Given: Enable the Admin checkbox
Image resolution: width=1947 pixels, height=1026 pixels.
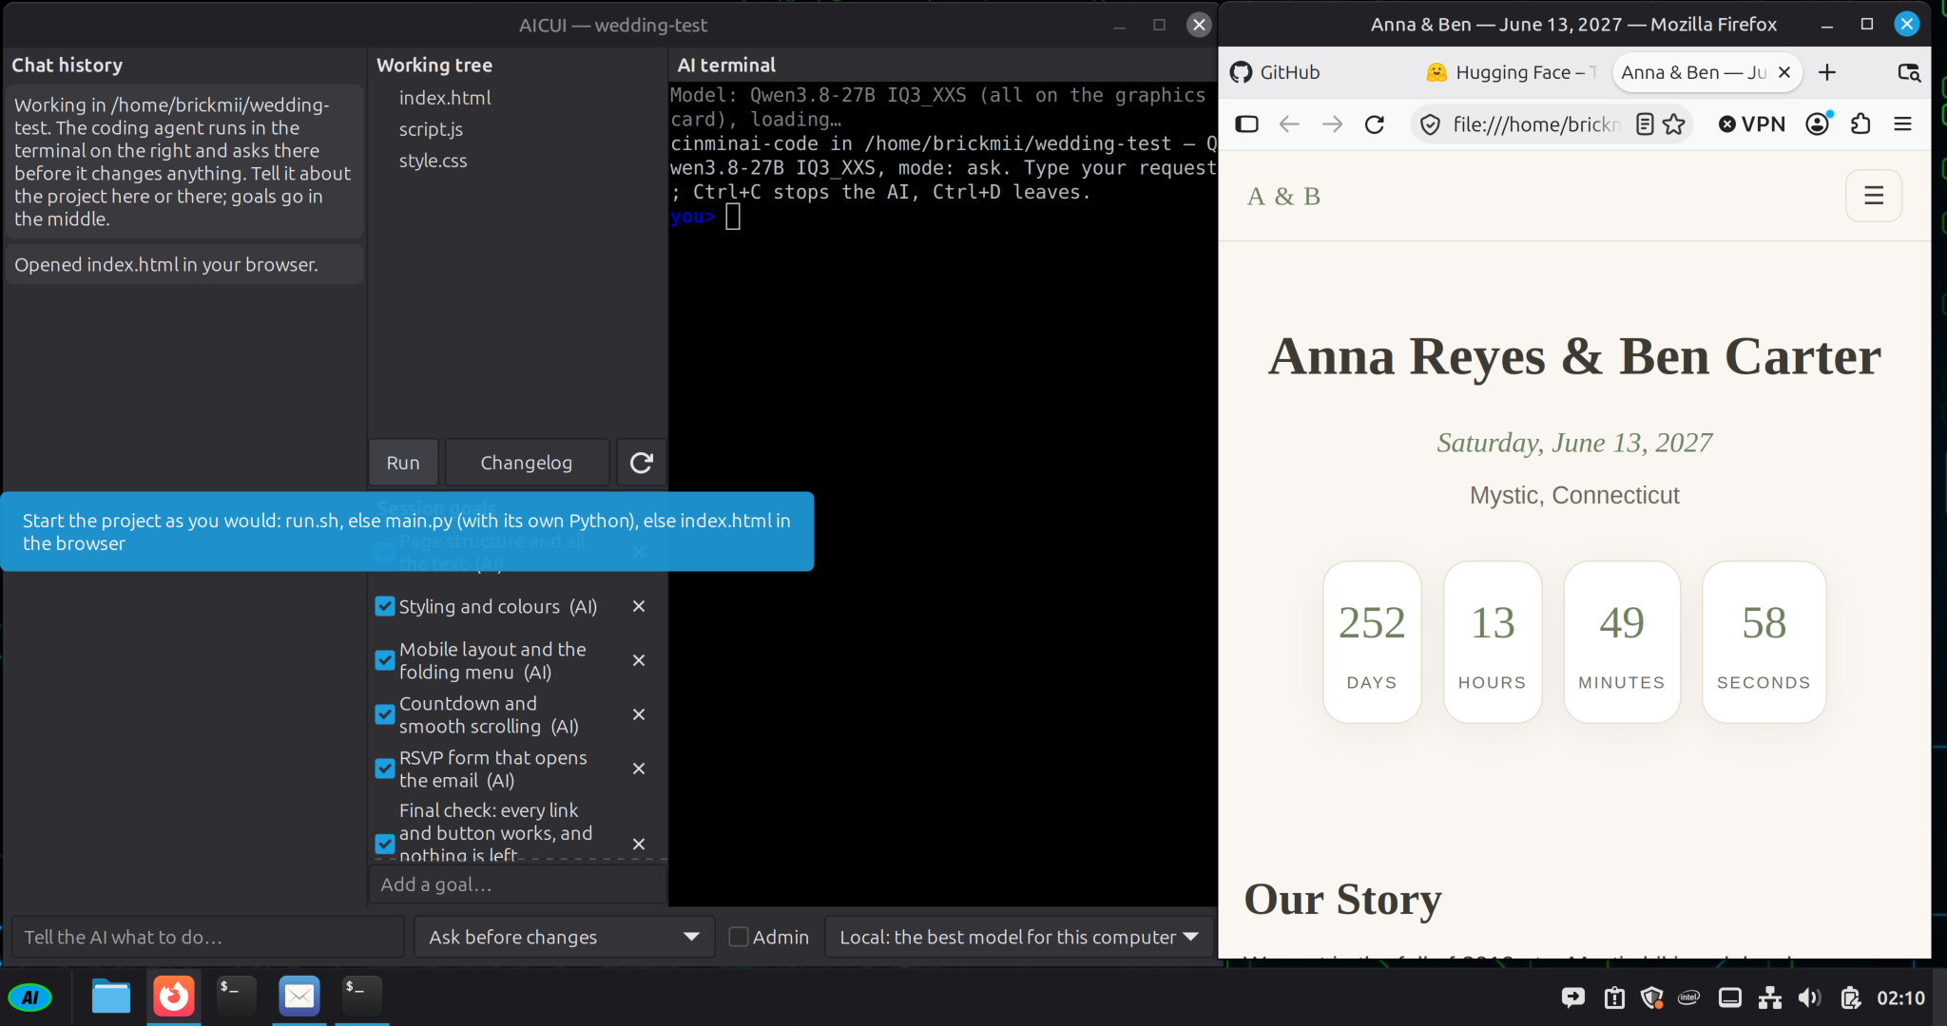Looking at the screenshot, I should (739, 937).
